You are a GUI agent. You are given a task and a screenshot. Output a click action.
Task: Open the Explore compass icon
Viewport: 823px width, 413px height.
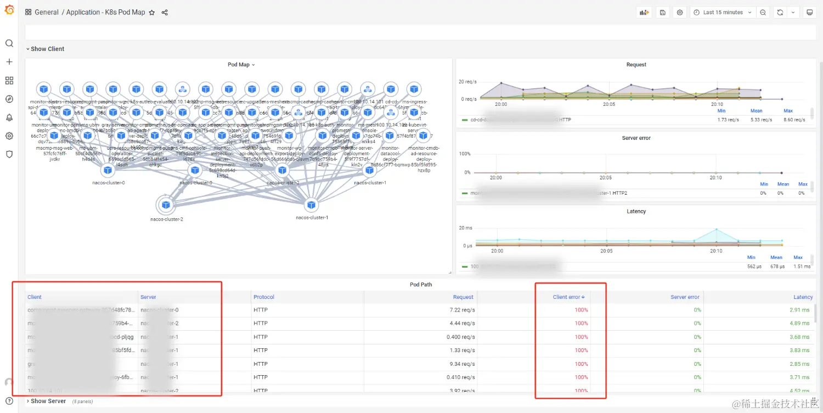pyautogui.click(x=9, y=99)
